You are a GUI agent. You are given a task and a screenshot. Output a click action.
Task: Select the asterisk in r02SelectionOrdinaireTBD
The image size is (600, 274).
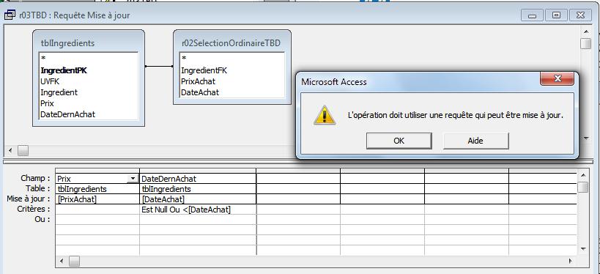click(x=184, y=59)
